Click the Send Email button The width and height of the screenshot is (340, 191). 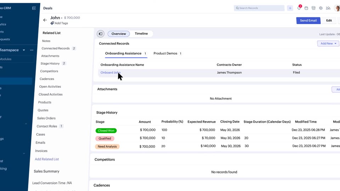(308, 21)
